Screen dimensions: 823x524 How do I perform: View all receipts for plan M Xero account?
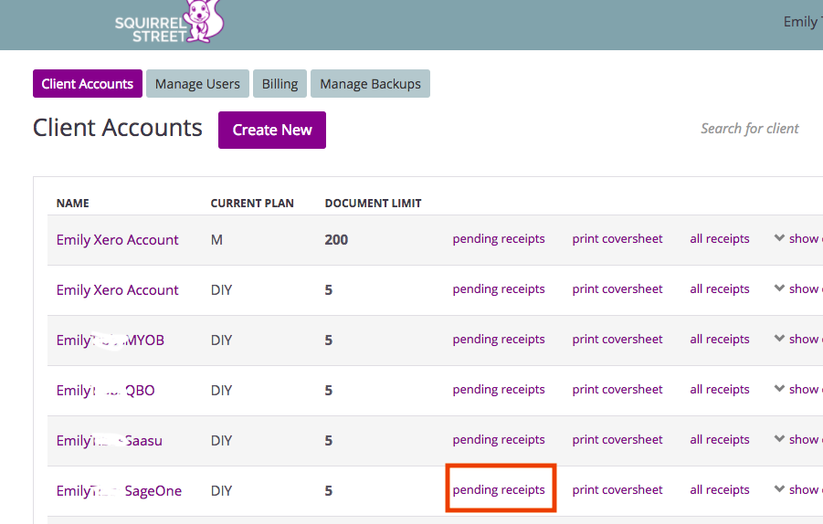(720, 238)
